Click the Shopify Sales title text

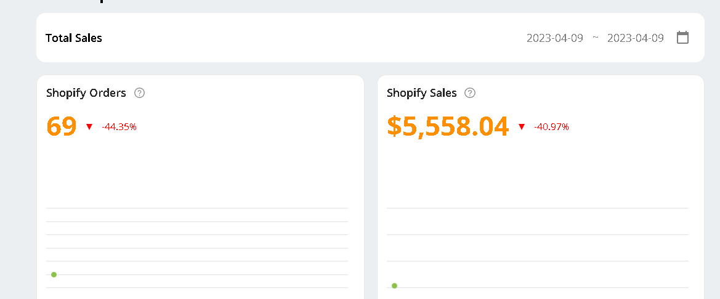pos(422,93)
